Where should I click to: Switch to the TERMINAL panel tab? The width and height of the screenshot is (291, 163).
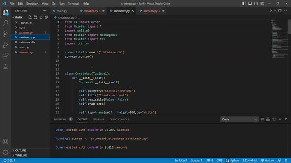pyautogui.click(x=98, y=120)
